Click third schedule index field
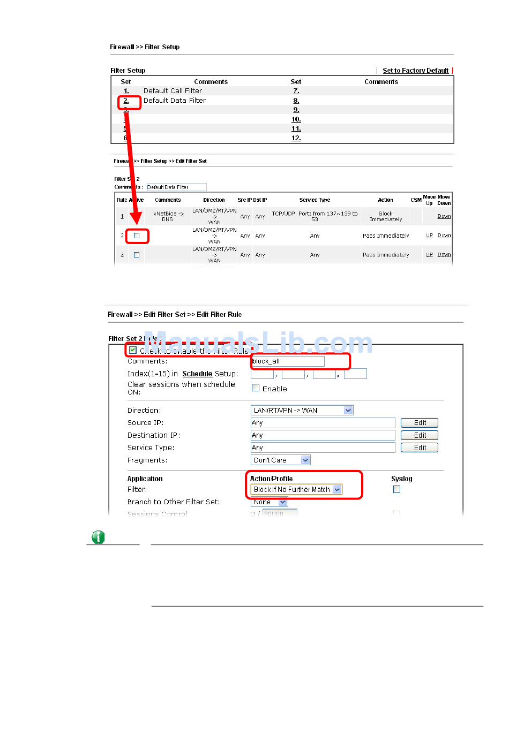The height and width of the screenshot is (743, 509). pos(324,374)
